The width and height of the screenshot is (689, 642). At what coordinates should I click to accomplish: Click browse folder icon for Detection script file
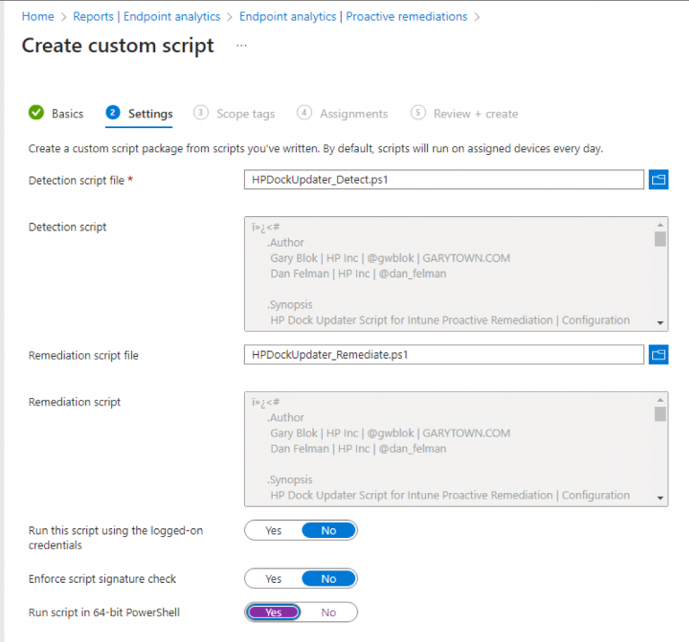pyautogui.click(x=659, y=179)
